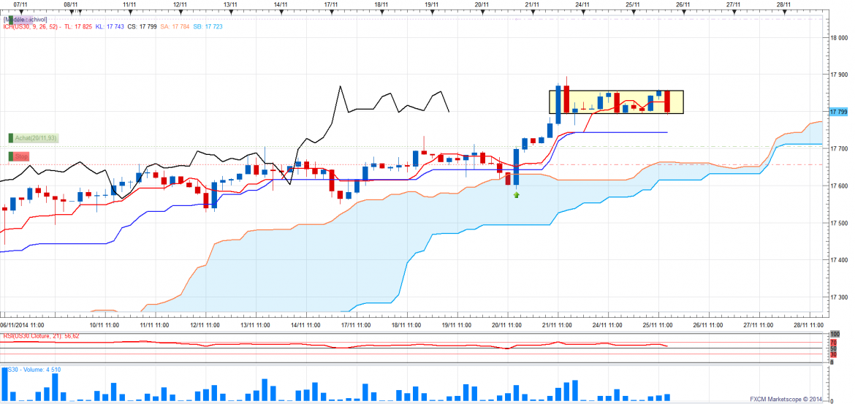This screenshot has height=404, width=855.
Task: Click the 13/11 11:00 bottom axis label
Action: point(256,324)
